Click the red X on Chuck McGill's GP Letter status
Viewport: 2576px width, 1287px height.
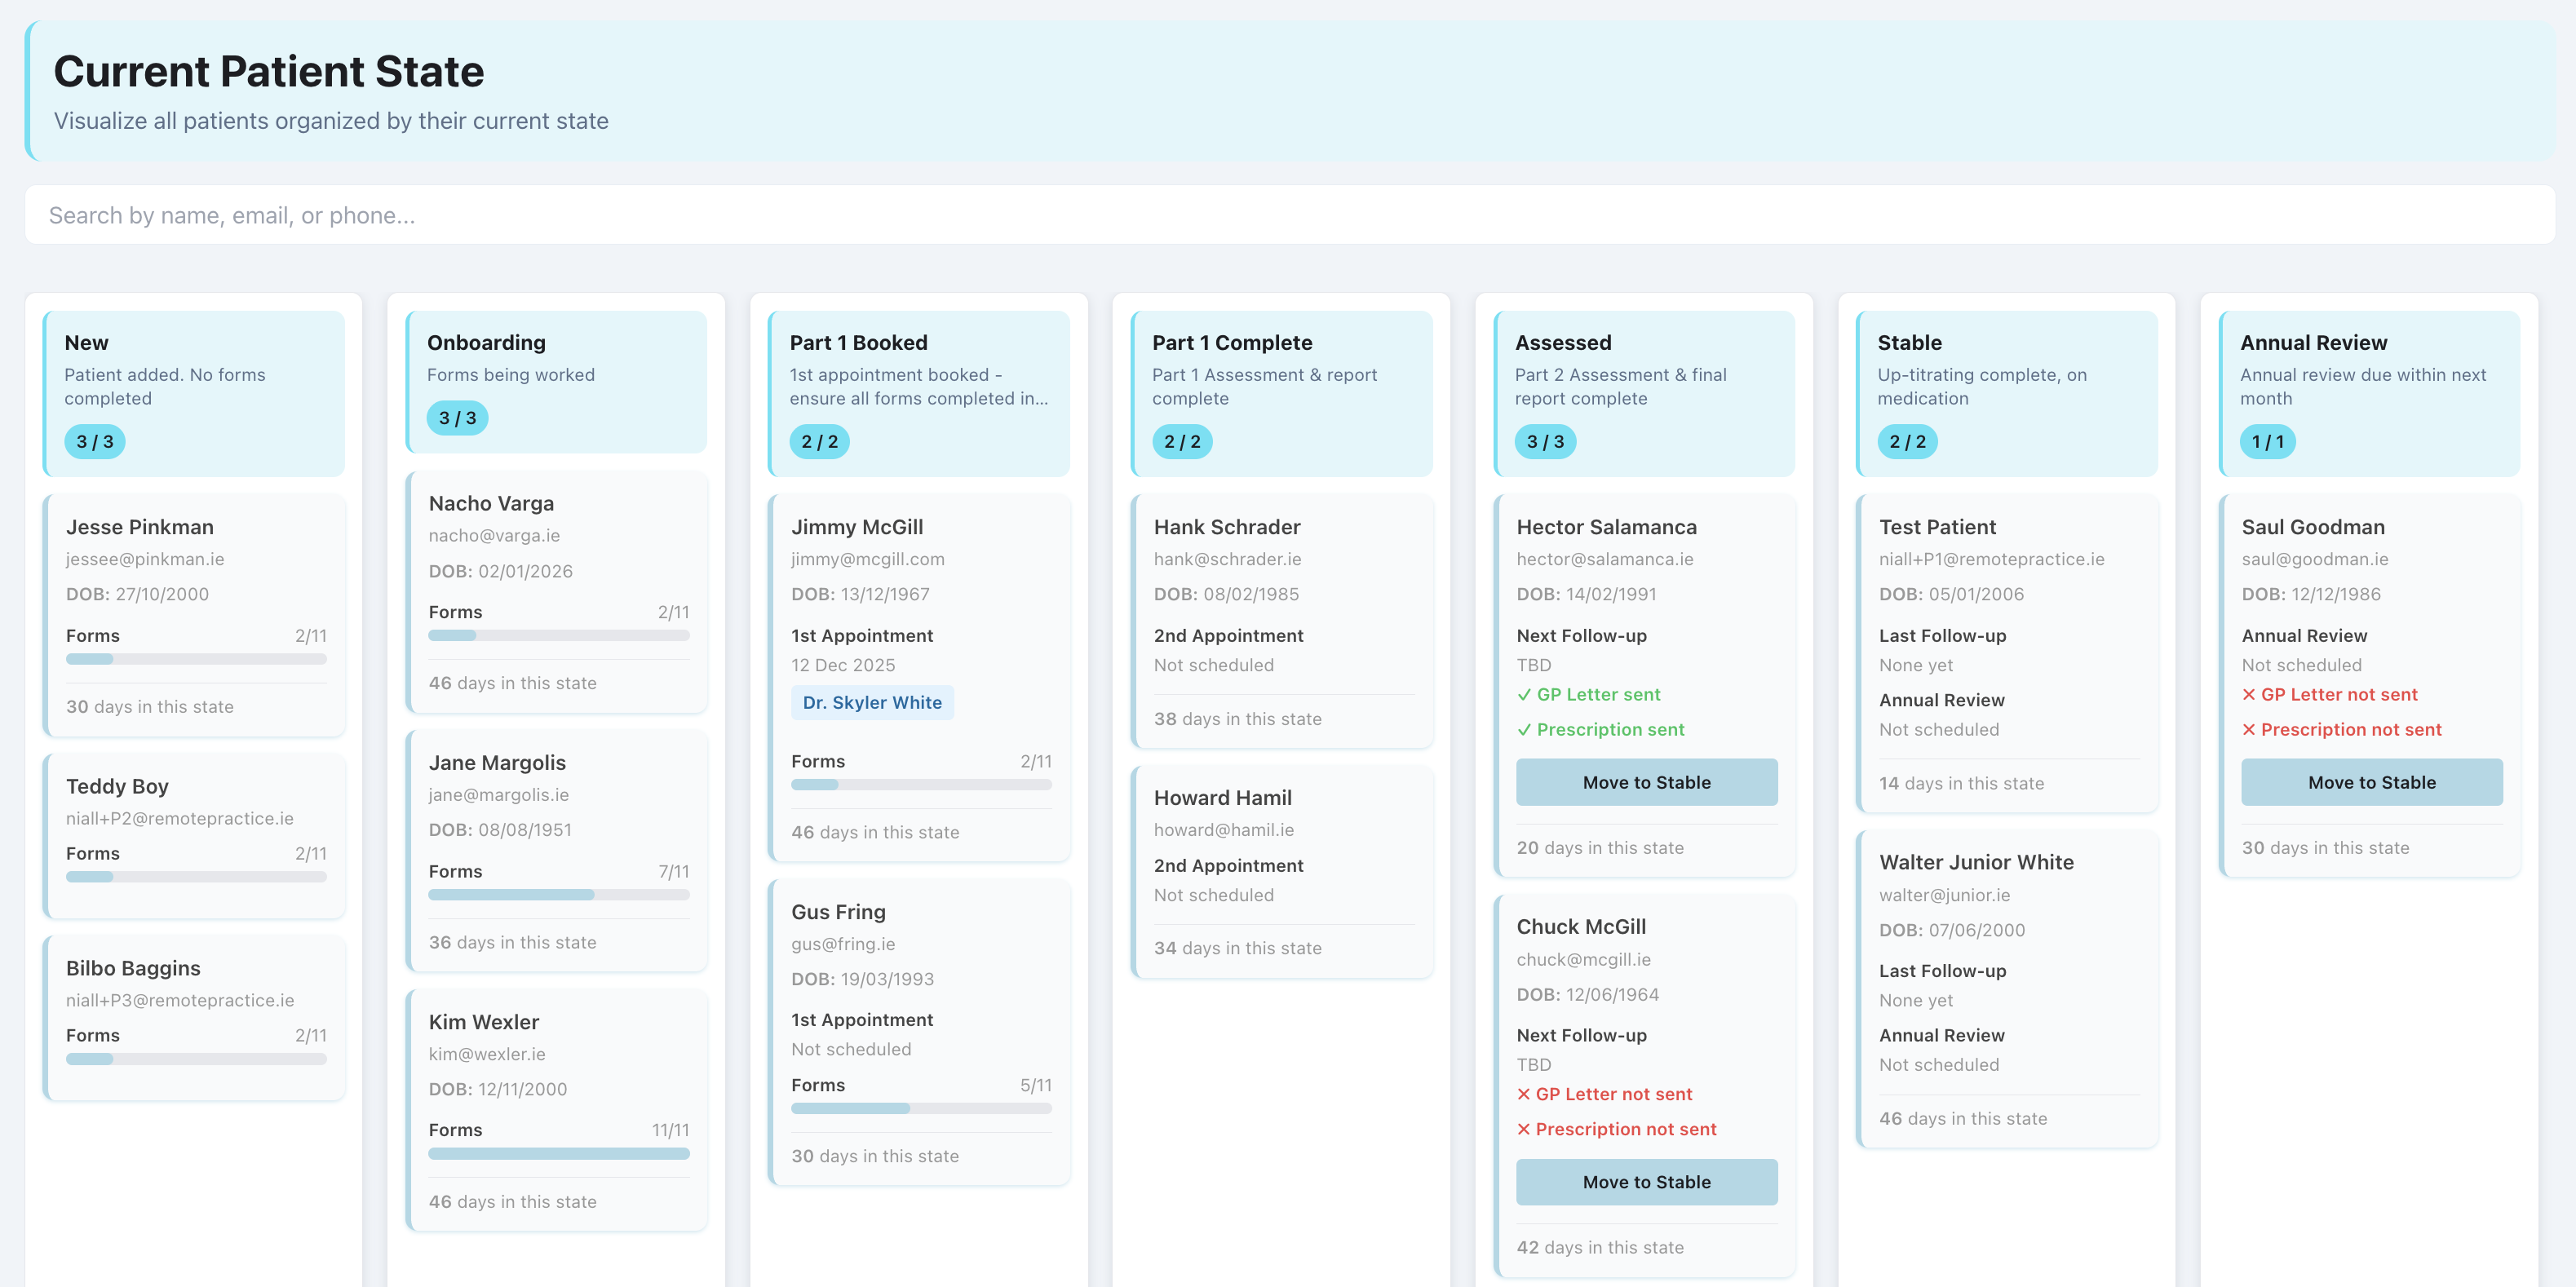point(1522,1094)
